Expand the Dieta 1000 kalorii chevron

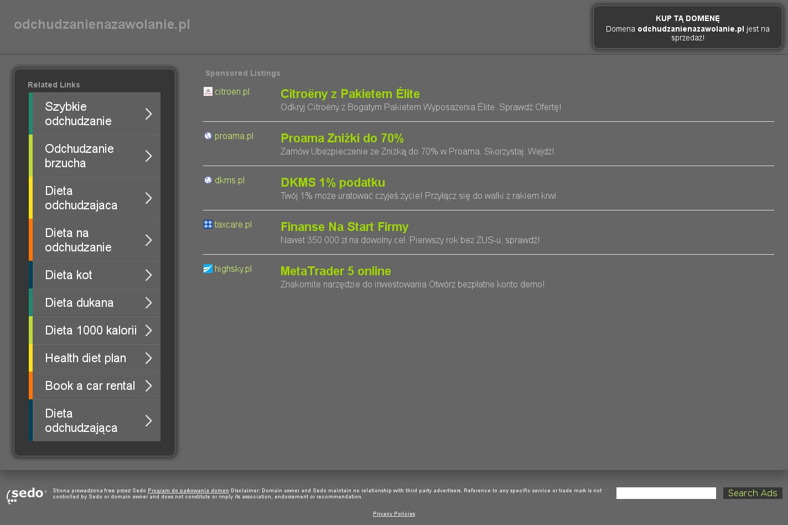(148, 330)
